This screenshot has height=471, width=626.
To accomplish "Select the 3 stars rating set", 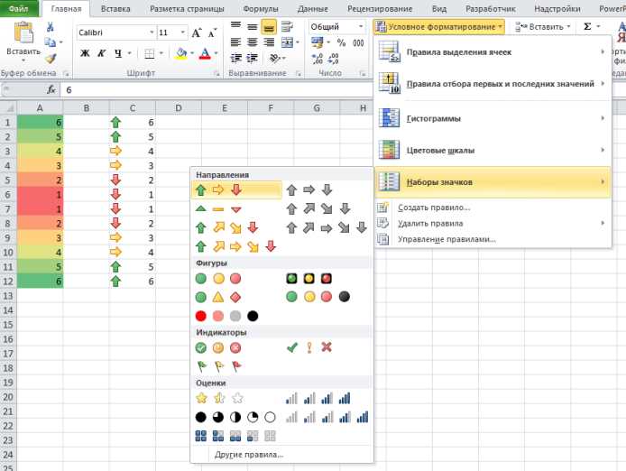I will pos(219,398).
